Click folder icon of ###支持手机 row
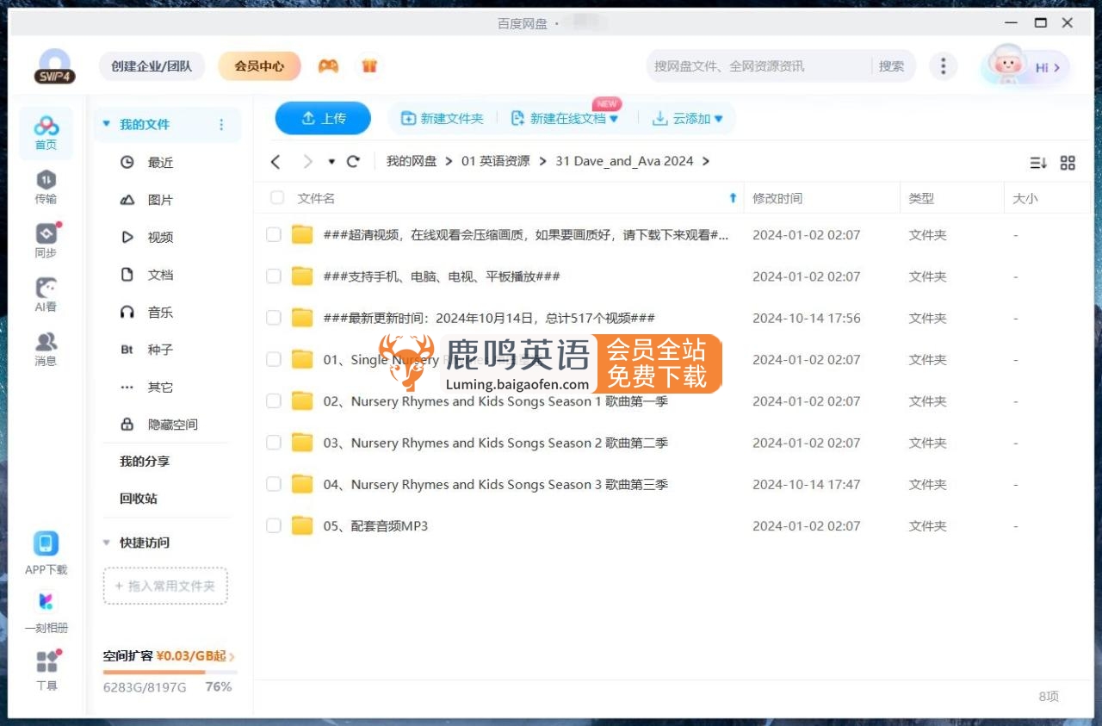 click(302, 276)
